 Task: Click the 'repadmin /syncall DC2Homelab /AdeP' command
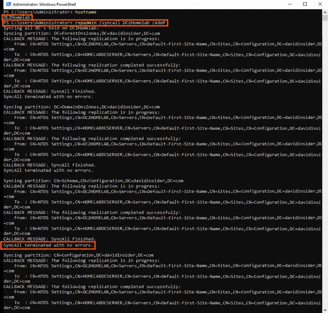pyautogui.click(x=120, y=23)
